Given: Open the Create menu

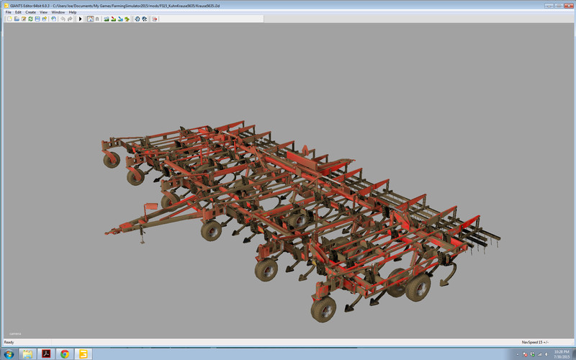Looking at the screenshot, I should click(x=30, y=12).
